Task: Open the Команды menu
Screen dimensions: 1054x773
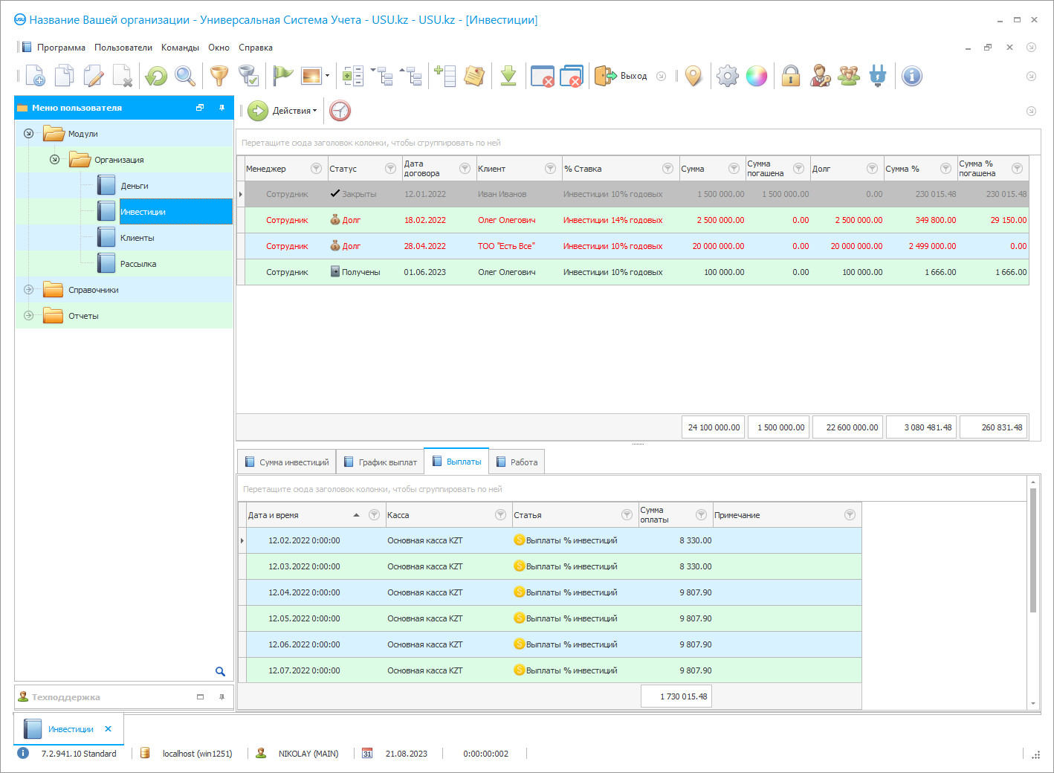Action: pos(180,48)
